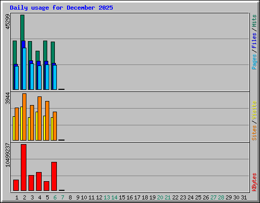Click the red KBytes bar for day 1
Viewport: 260px width, 203px height.
[16, 185]
